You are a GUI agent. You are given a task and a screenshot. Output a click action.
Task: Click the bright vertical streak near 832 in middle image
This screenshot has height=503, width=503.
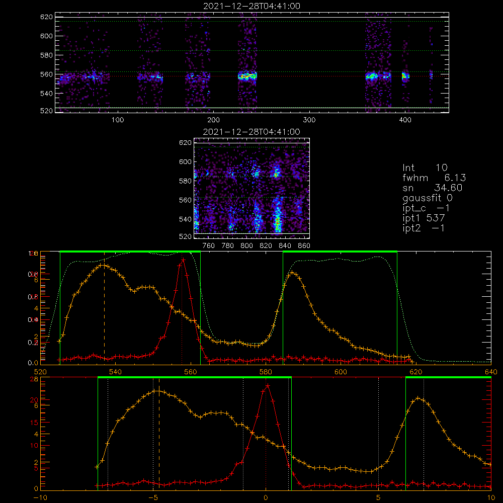(278, 218)
